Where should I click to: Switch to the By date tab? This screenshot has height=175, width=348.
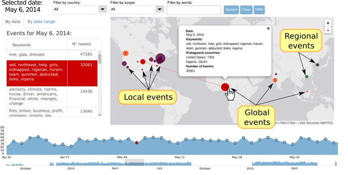(x=13, y=22)
